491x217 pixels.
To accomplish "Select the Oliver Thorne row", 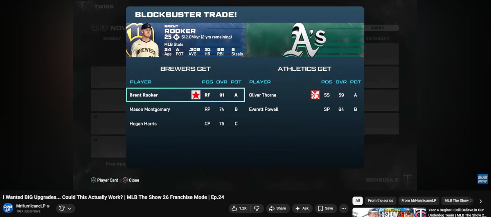I will [x=305, y=95].
